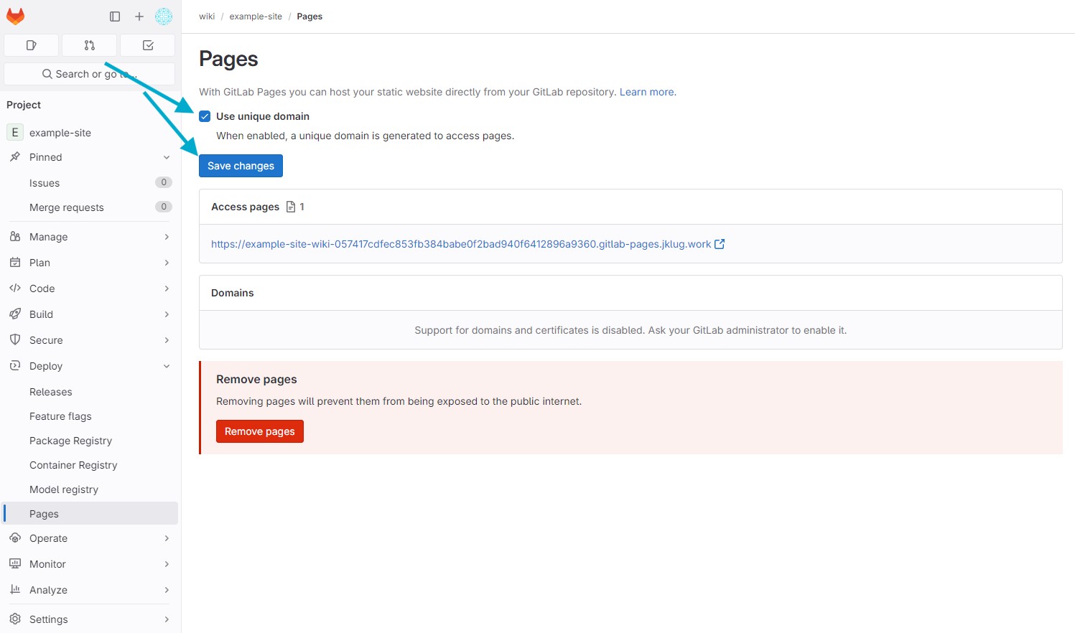Click the external link icon beside pages URL
The image size is (1075, 633).
point(720,244)
